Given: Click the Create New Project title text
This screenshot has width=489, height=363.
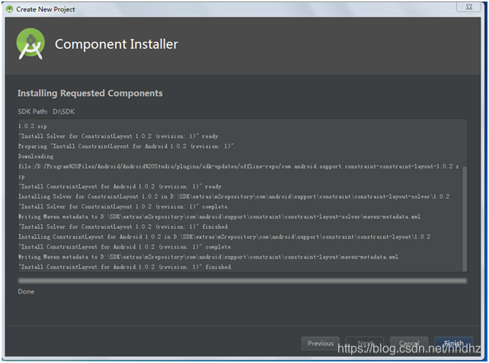Looking at the screenshot, I should click(x=46, y=10).
